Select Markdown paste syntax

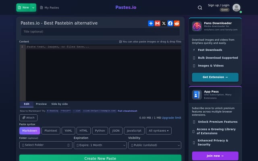pos(29,131)
